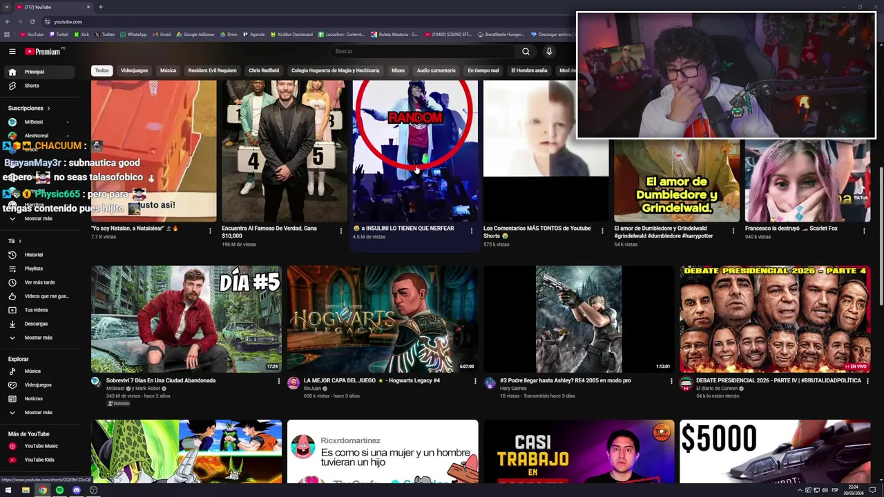Select the Videojuegos filter chip
This screenshot has height=497, width=884.
tap(134, 70)
